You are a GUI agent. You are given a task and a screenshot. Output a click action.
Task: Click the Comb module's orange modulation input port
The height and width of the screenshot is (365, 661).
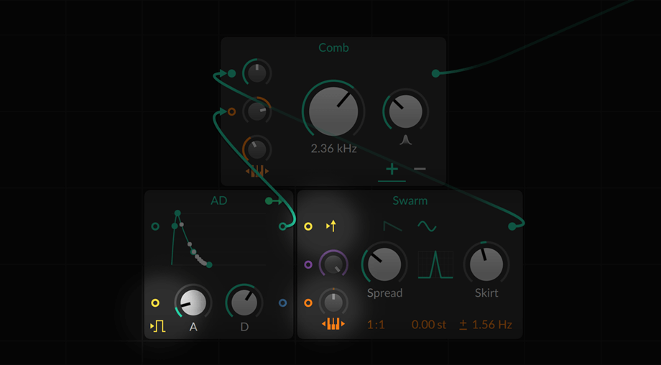point(231,111)
